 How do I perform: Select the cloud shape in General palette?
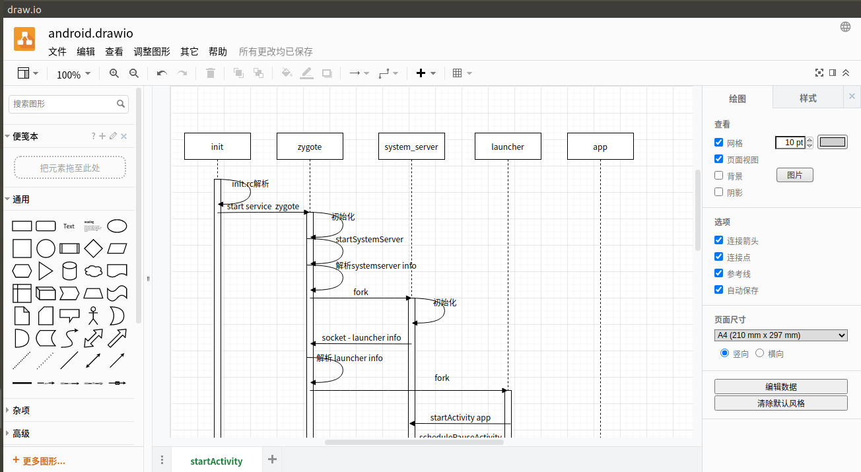pos(93,271)
